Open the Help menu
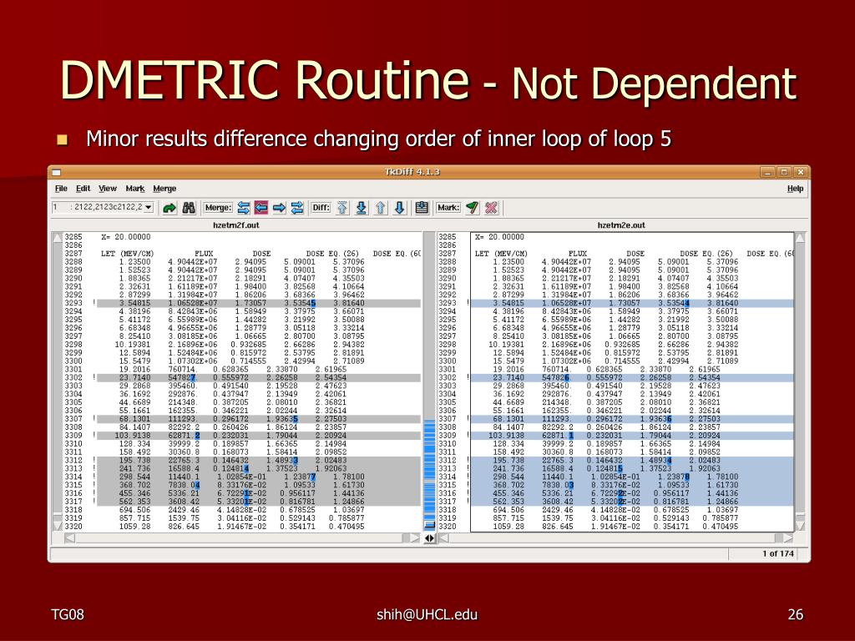The image size is (855, 641). tap(795, 189)
